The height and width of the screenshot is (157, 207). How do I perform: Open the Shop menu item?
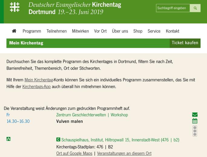138,31
